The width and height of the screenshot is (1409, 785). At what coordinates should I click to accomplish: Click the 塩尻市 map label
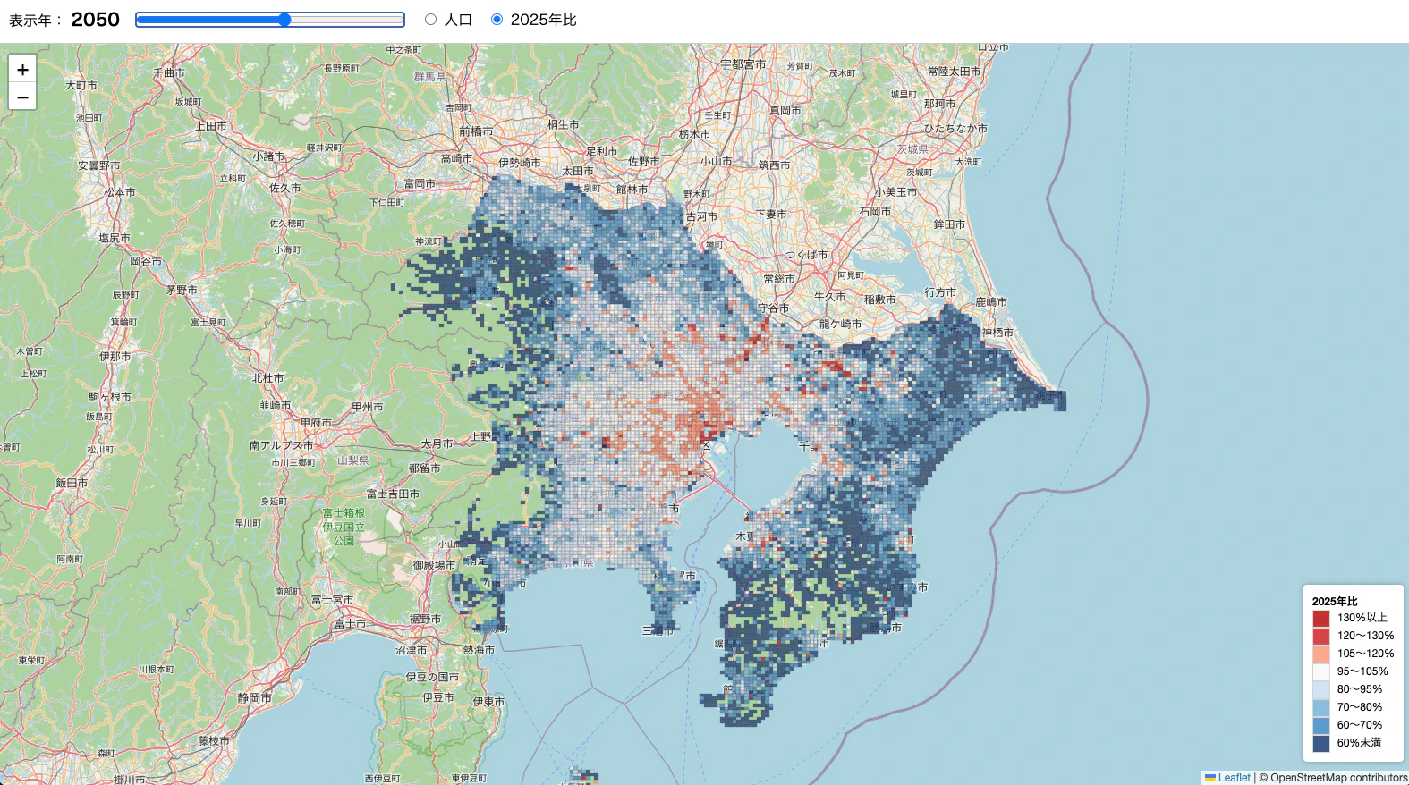point(115,238)
